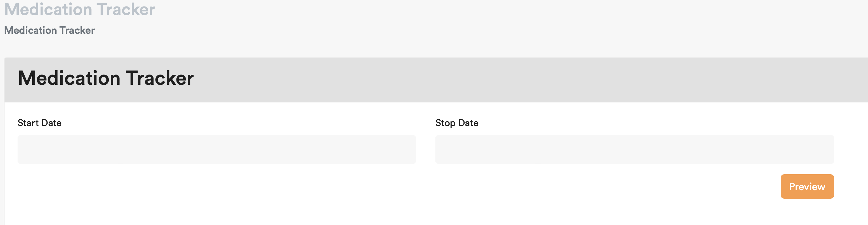Open the Start Date picker field
Image resolution: width=868 pixels, height=225 pixels.
pos(216,150)
